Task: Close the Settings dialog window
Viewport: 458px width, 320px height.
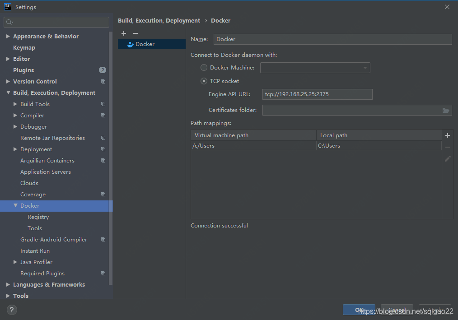Action: (x=447, y=7)
